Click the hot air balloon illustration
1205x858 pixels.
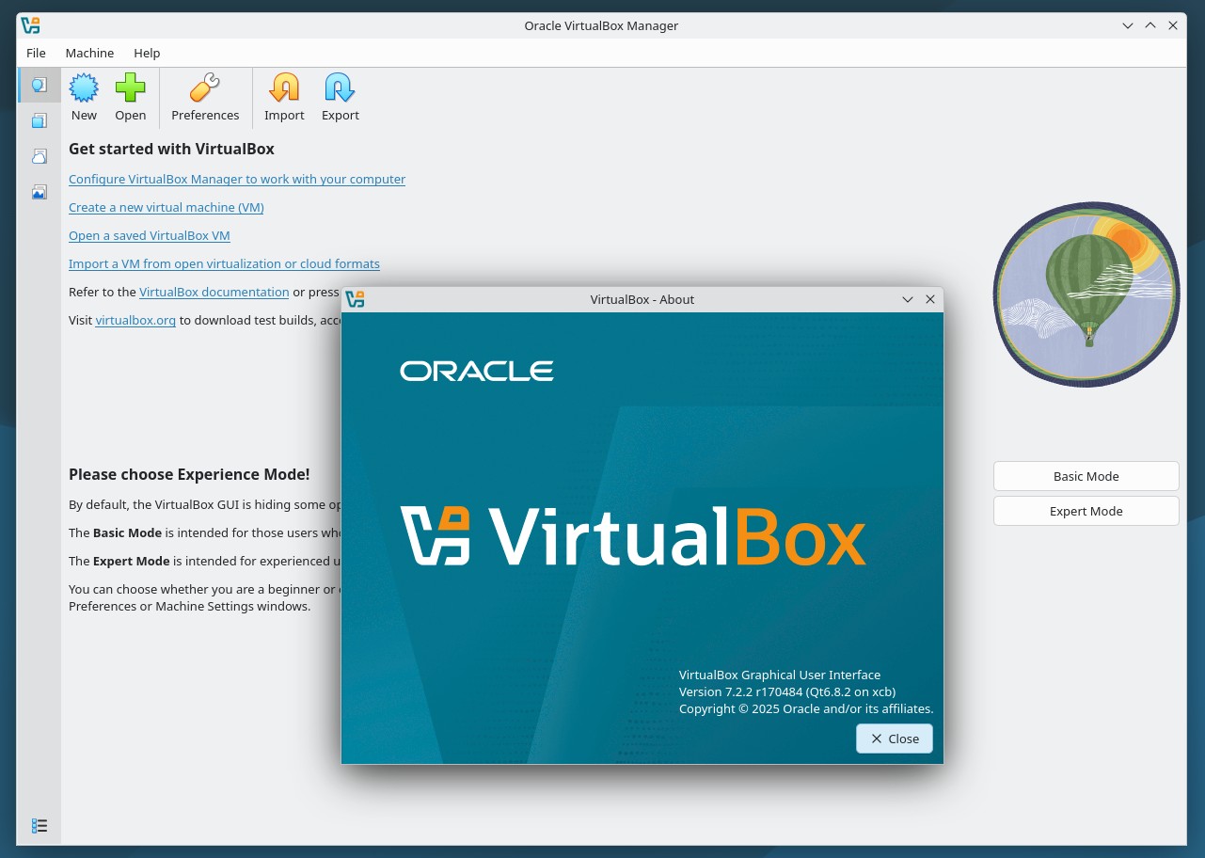[x=1086, y=294]
